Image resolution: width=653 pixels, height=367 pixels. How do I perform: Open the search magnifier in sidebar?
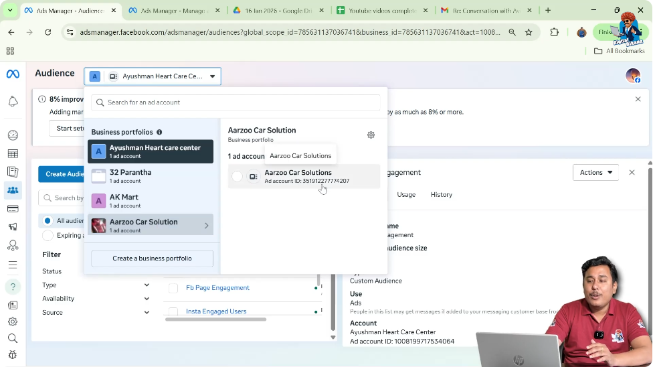13,338
